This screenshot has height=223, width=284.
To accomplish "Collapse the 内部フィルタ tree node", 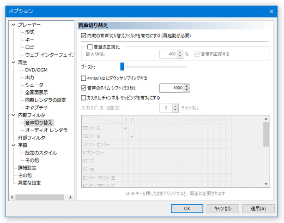I will click(13, 115).
